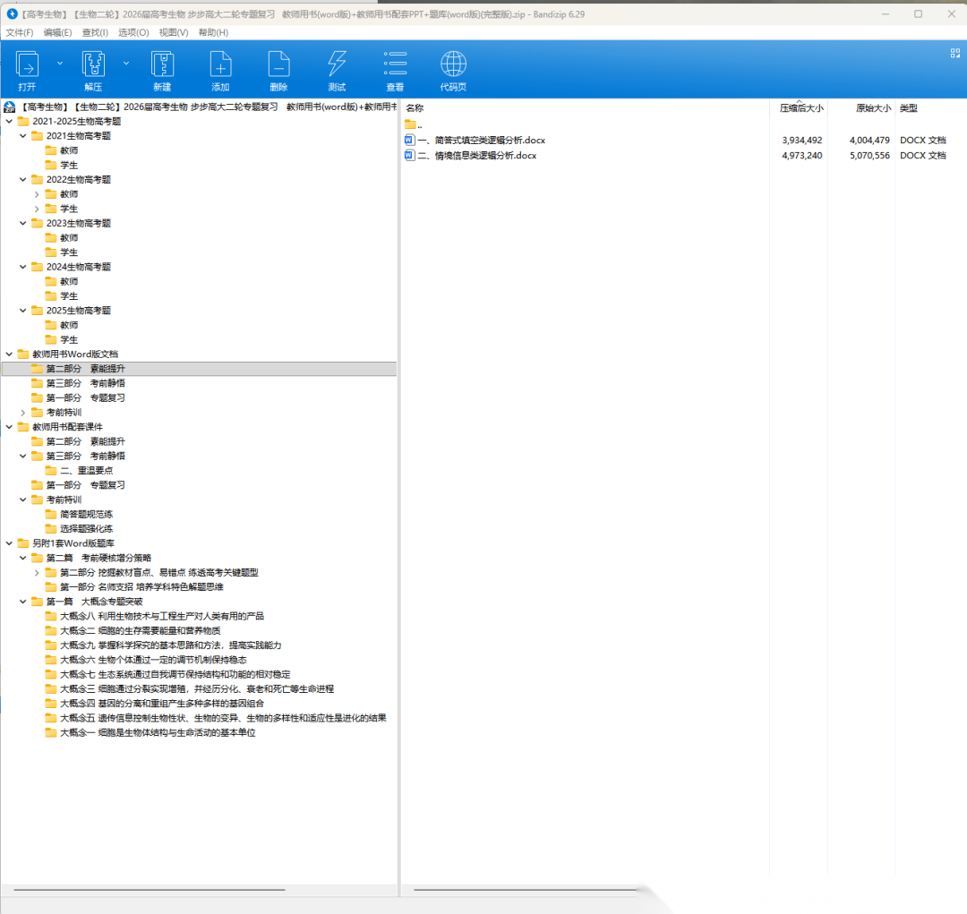Screen dimensions: 967x914
Task: Select the 第三部分 考前静悟 folder under 教师用书Word版文档
Action: pos(85,383)
